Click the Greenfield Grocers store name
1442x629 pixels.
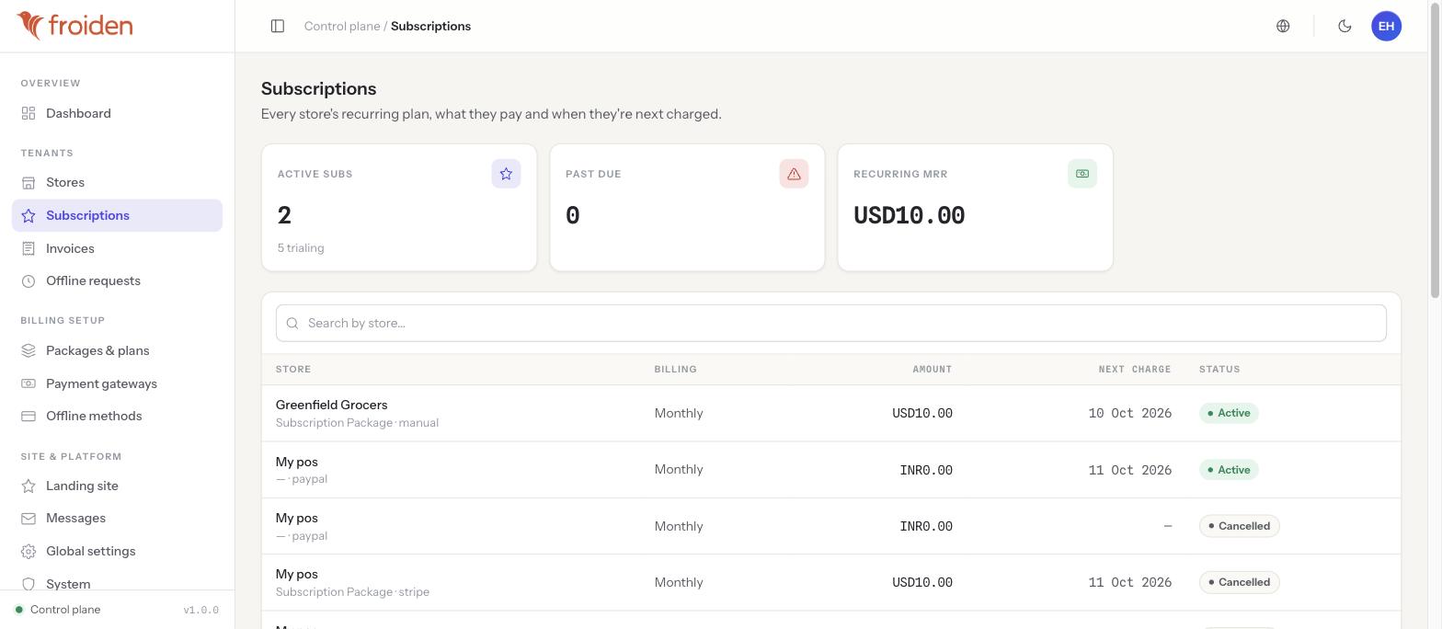click(x=331, y=405)
